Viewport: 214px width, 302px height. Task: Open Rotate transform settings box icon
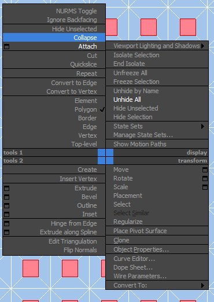click(205, 178)
